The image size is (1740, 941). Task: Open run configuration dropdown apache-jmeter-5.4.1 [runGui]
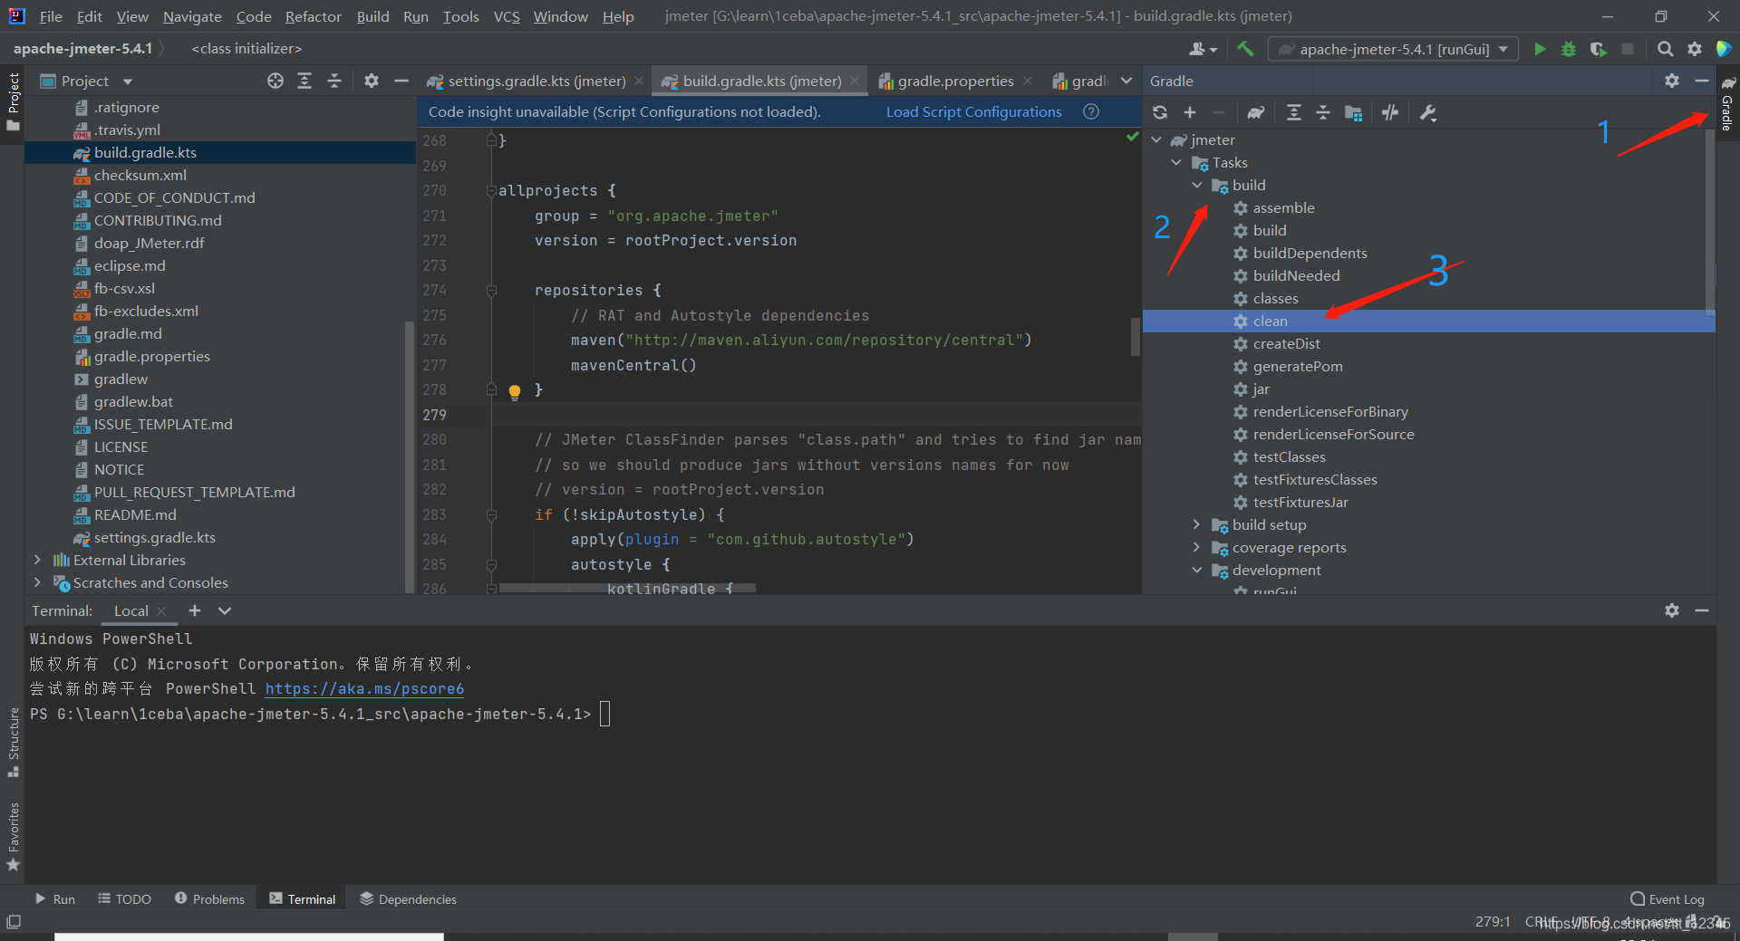coord(1393,49)
